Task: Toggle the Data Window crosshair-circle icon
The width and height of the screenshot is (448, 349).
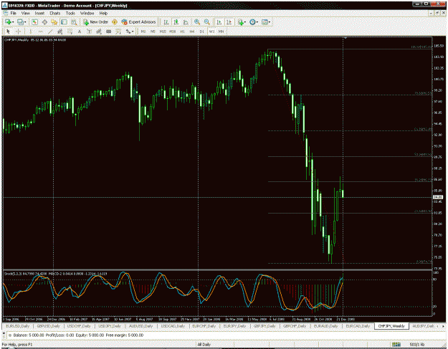Action: tap(44, 22)
